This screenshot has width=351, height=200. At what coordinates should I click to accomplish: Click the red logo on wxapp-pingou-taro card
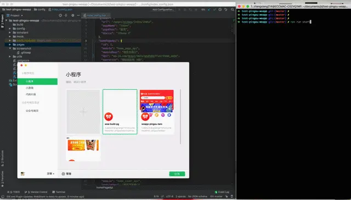point(145,117)
